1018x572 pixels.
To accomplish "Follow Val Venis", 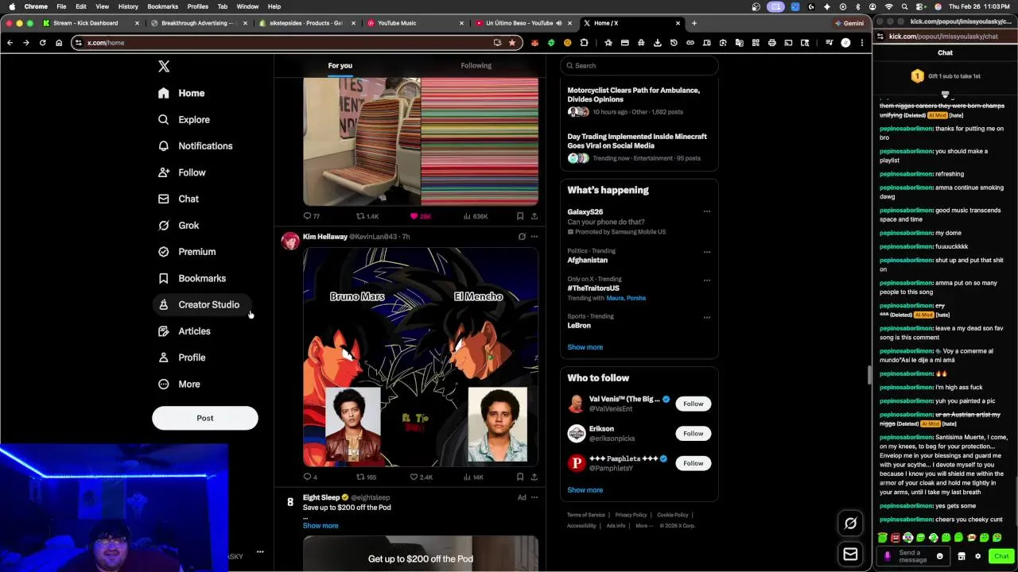I will [x=694, y=404].
